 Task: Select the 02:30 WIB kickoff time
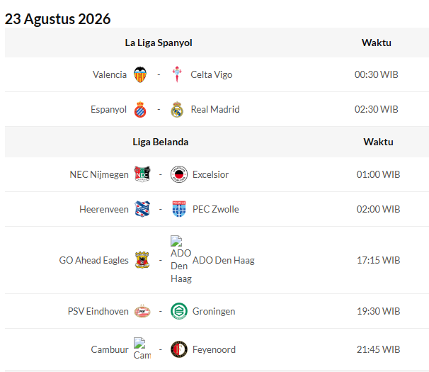376,109
